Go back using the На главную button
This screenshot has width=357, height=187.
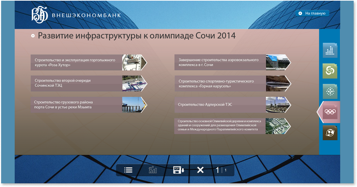(x=312, y=14)
